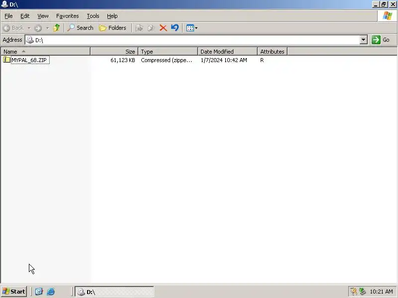Click the Show Desktop quick launch icon
398x298 pixels.
point(39,292)
